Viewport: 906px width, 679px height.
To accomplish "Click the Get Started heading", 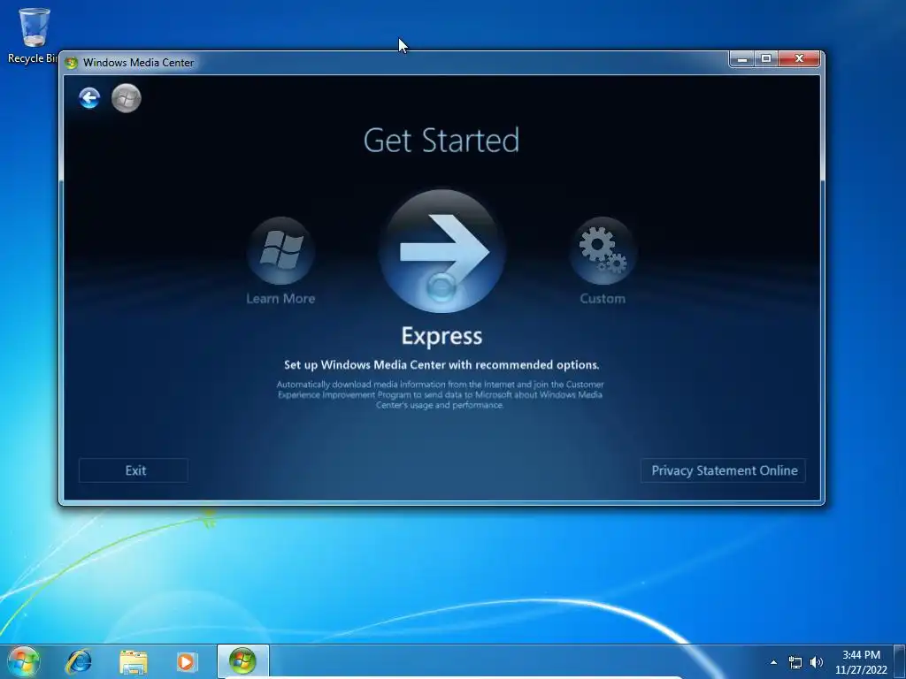I will point(441,141).
